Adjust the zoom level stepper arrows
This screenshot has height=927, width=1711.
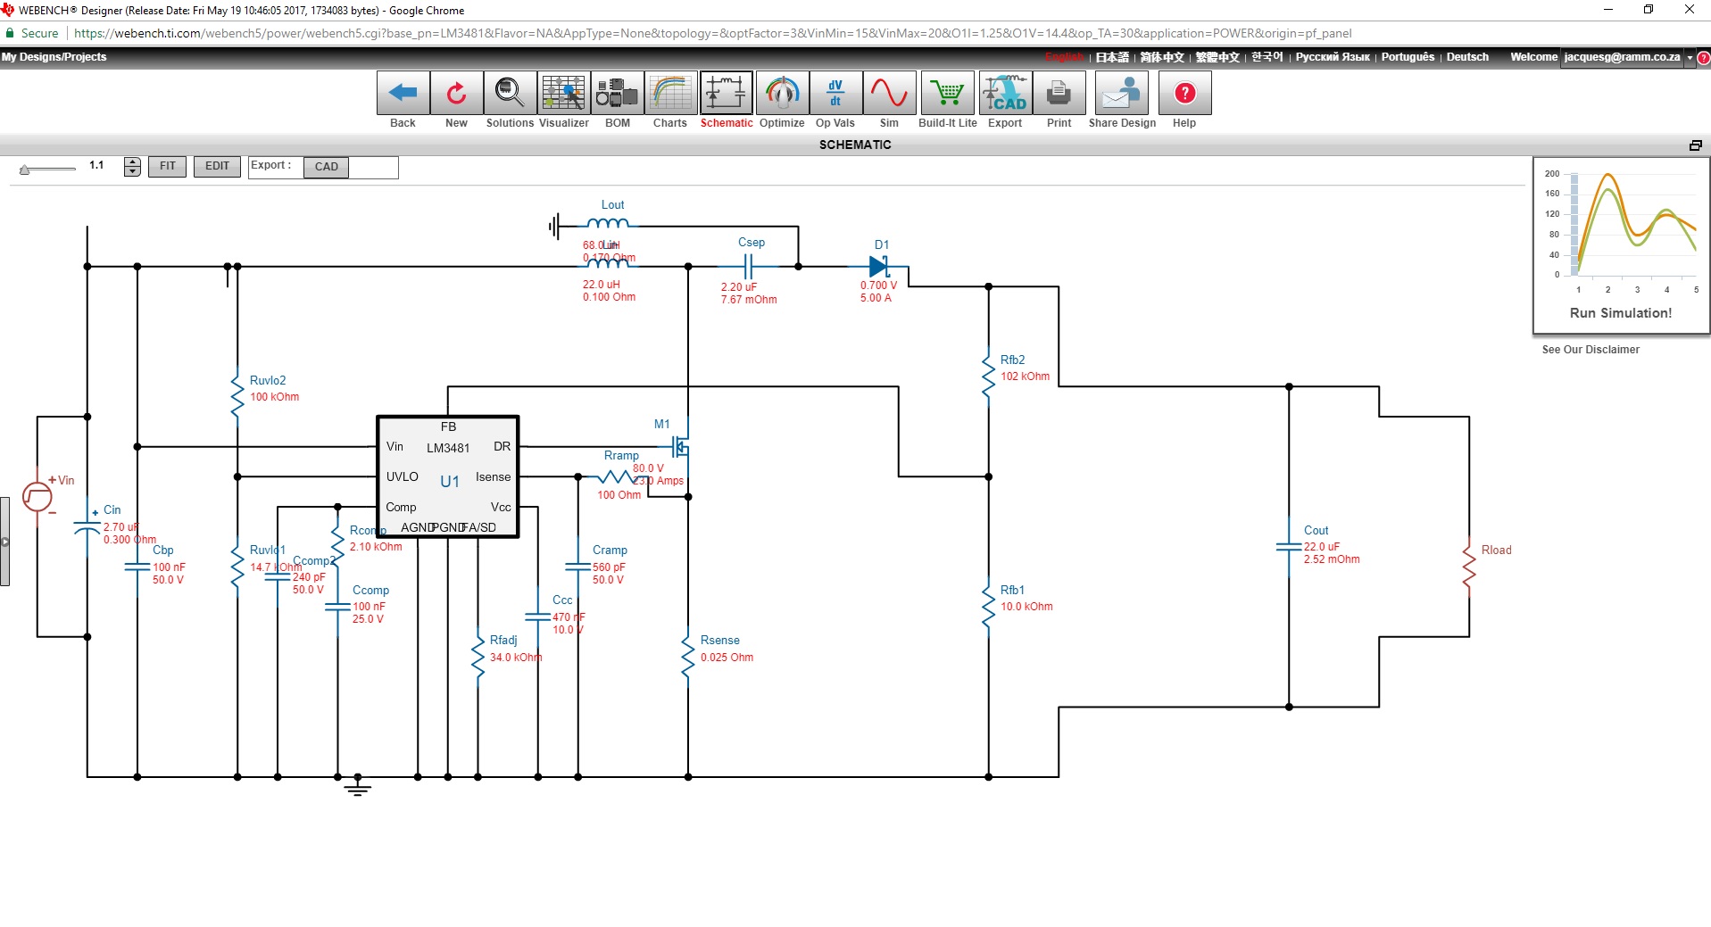[132, 167]
